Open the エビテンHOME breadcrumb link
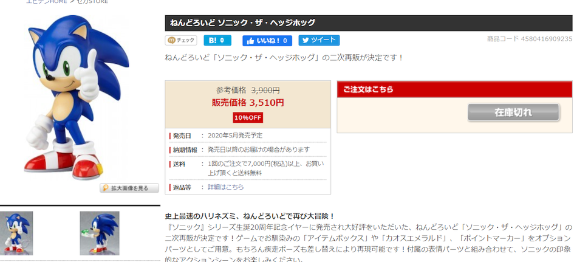The height and width of the screenshot is (262, 574). tap(47, 1)
